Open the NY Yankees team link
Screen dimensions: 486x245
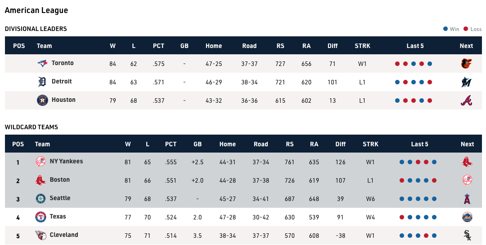(66, 162)
